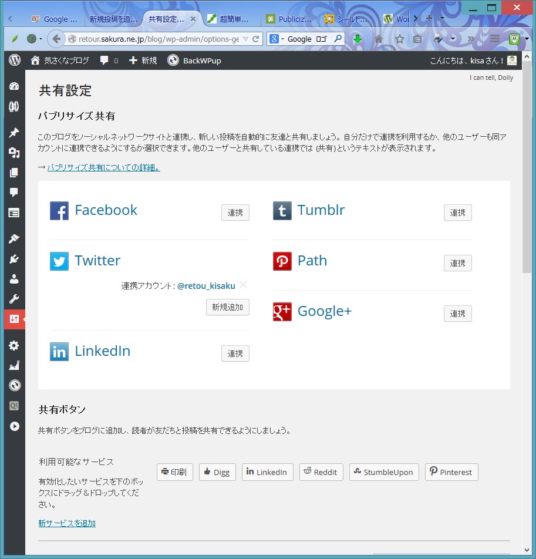The image size is (536, 559).
Task: Expand the URL bar history dropdown
Action: 245,39
